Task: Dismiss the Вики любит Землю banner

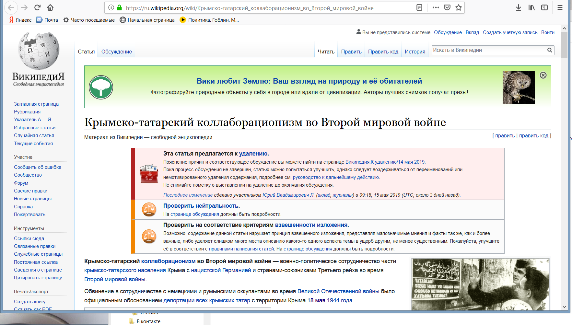Action: click(543, 75)
